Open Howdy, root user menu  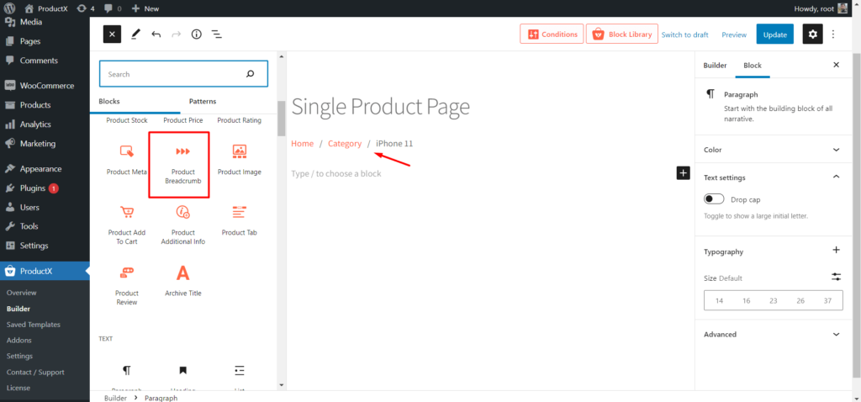tap(821, 8)
